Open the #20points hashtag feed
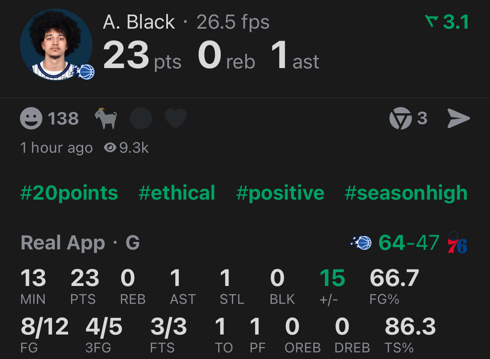Image resolution: width=490 pixels, height=359 pixels. click(x=69, y=193)
